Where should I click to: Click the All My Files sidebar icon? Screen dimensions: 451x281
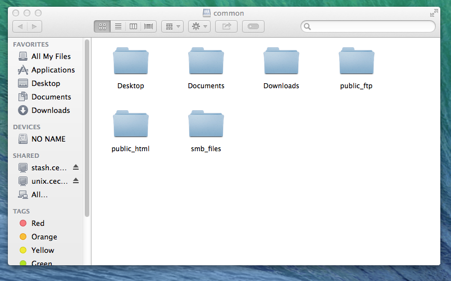(x=23, y=56)
